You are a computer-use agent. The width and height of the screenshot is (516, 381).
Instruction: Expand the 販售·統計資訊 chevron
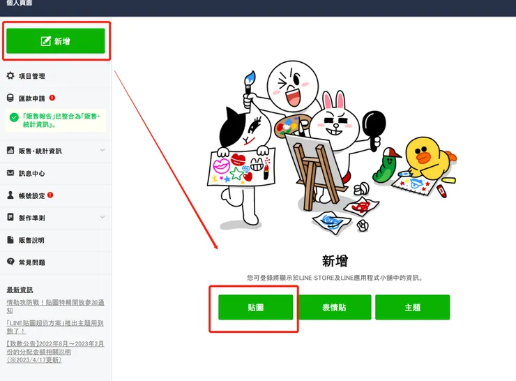coord(103,150)
